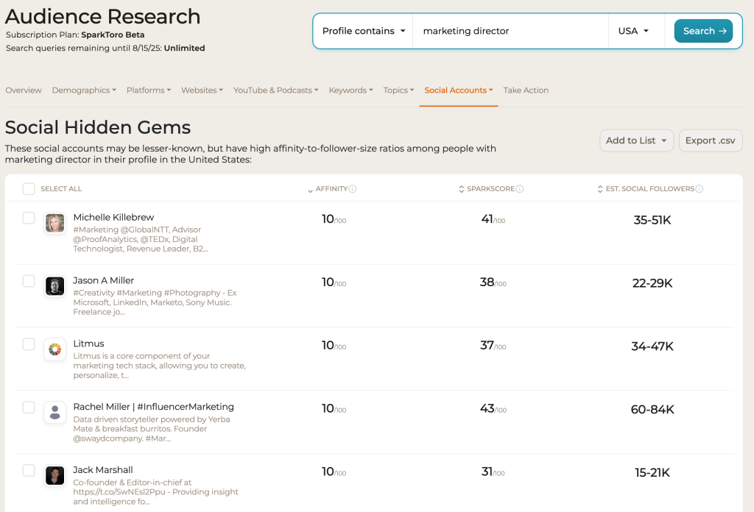
Task: Click the SparkScore info icon
Action: [520, 189]
